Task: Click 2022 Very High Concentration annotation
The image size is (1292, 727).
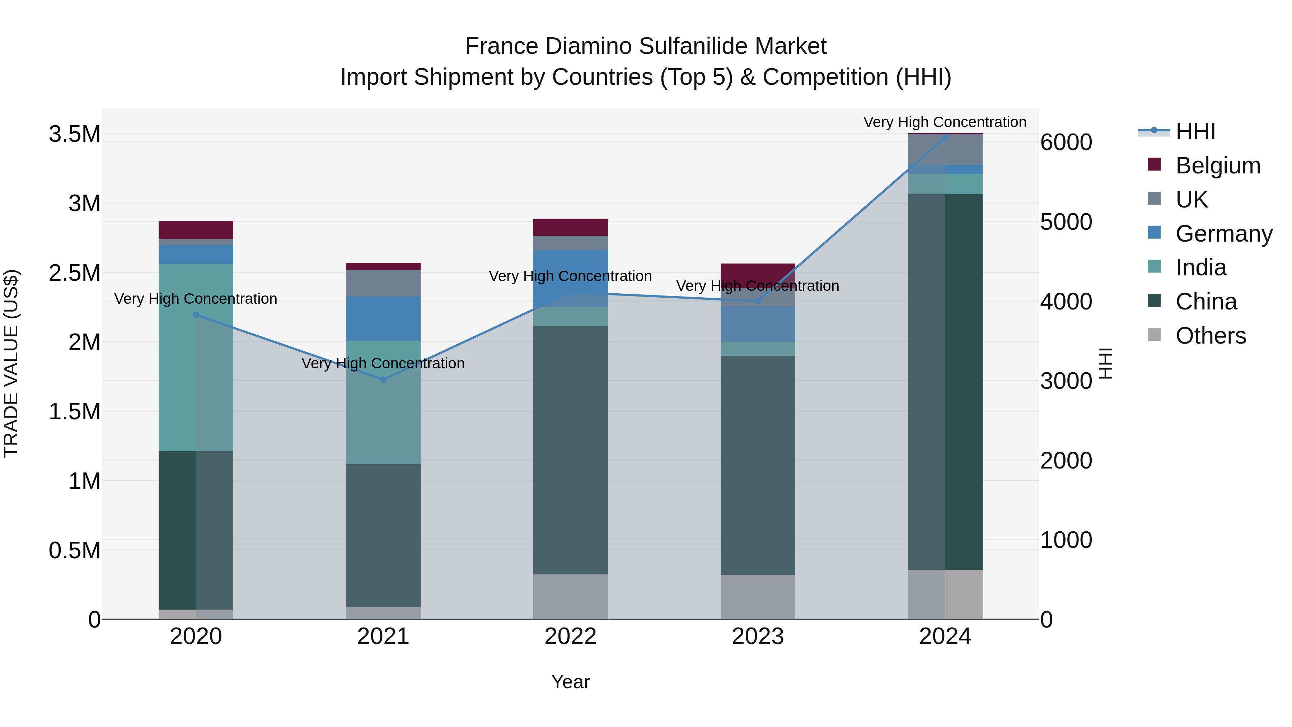Action: coord(571,276)
